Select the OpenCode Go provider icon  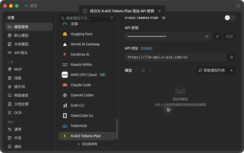pos(65,116)
